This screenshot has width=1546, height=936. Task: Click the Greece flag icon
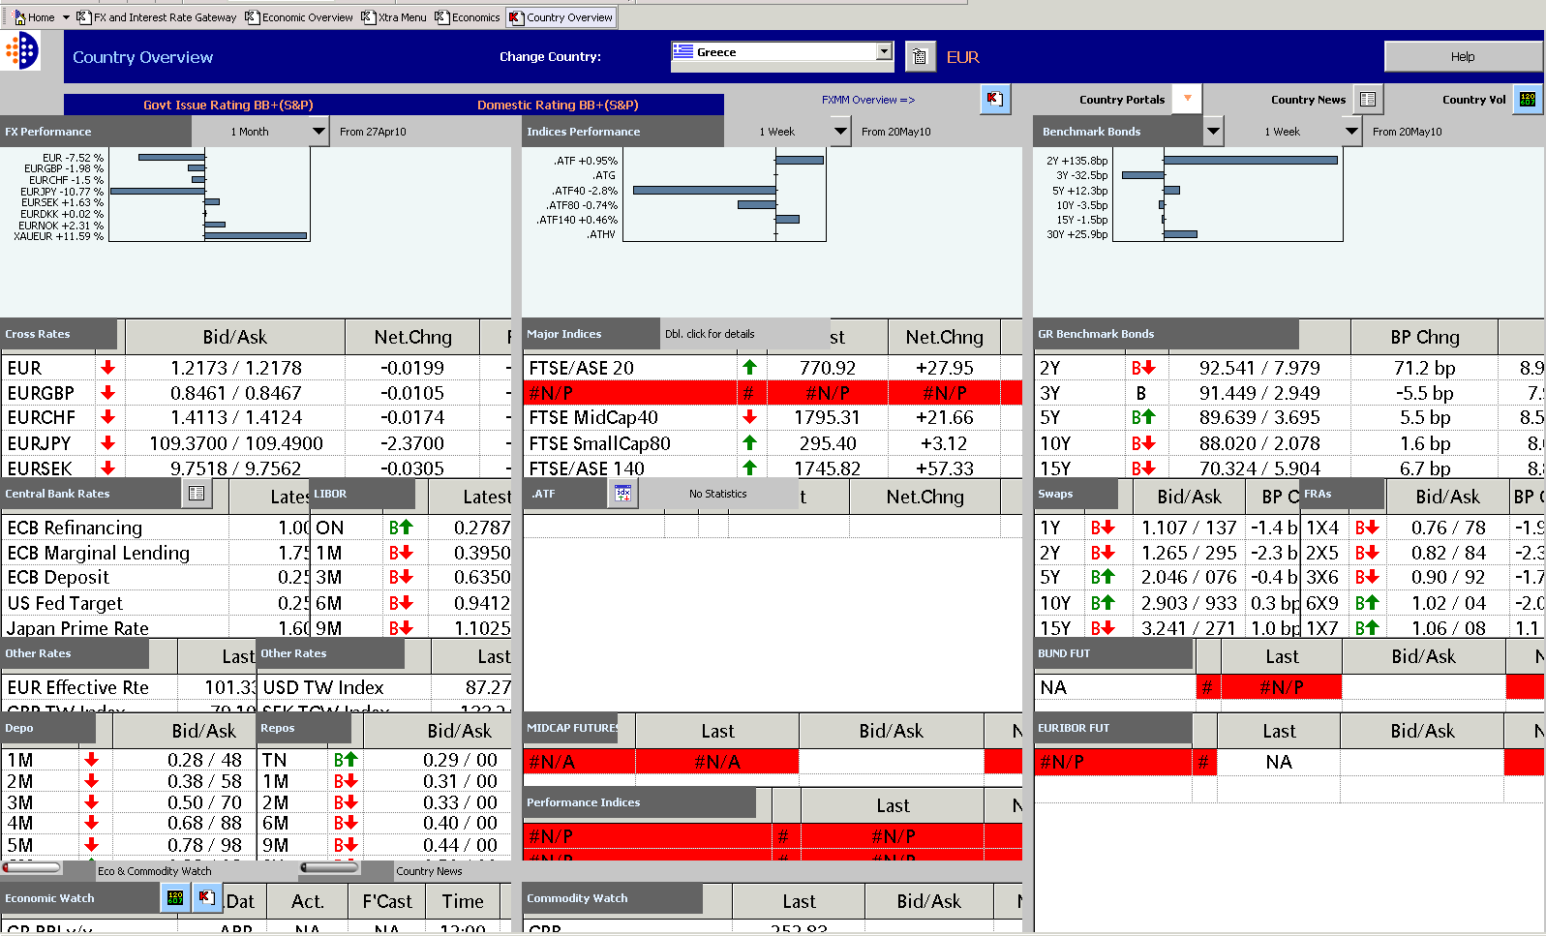683,52
